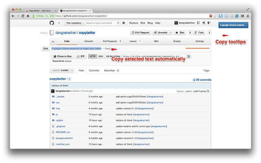
Task: Open the Chrome hamburger menu
Action: (248, 16)
